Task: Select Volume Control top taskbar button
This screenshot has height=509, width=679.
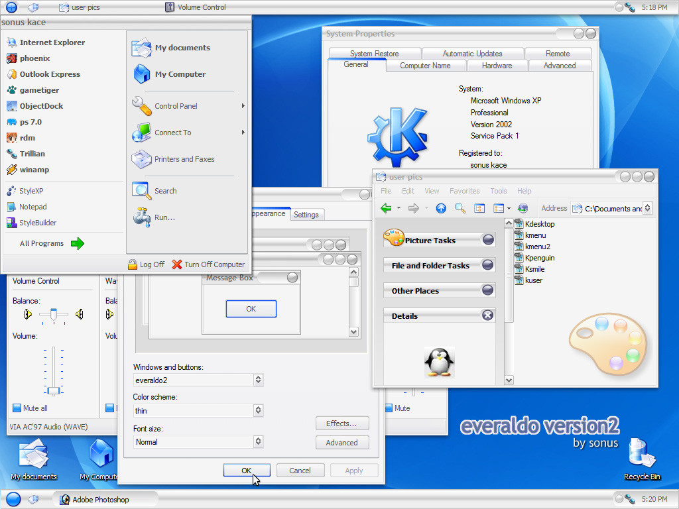Action: 196,7
